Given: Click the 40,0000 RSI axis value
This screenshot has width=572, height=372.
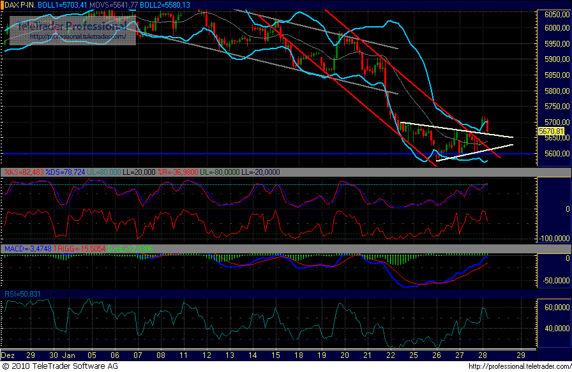Looking at the screenshot, I should coord(557,329).
